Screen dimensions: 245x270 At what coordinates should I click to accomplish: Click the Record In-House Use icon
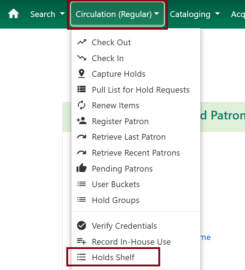(x=82, y=242)
